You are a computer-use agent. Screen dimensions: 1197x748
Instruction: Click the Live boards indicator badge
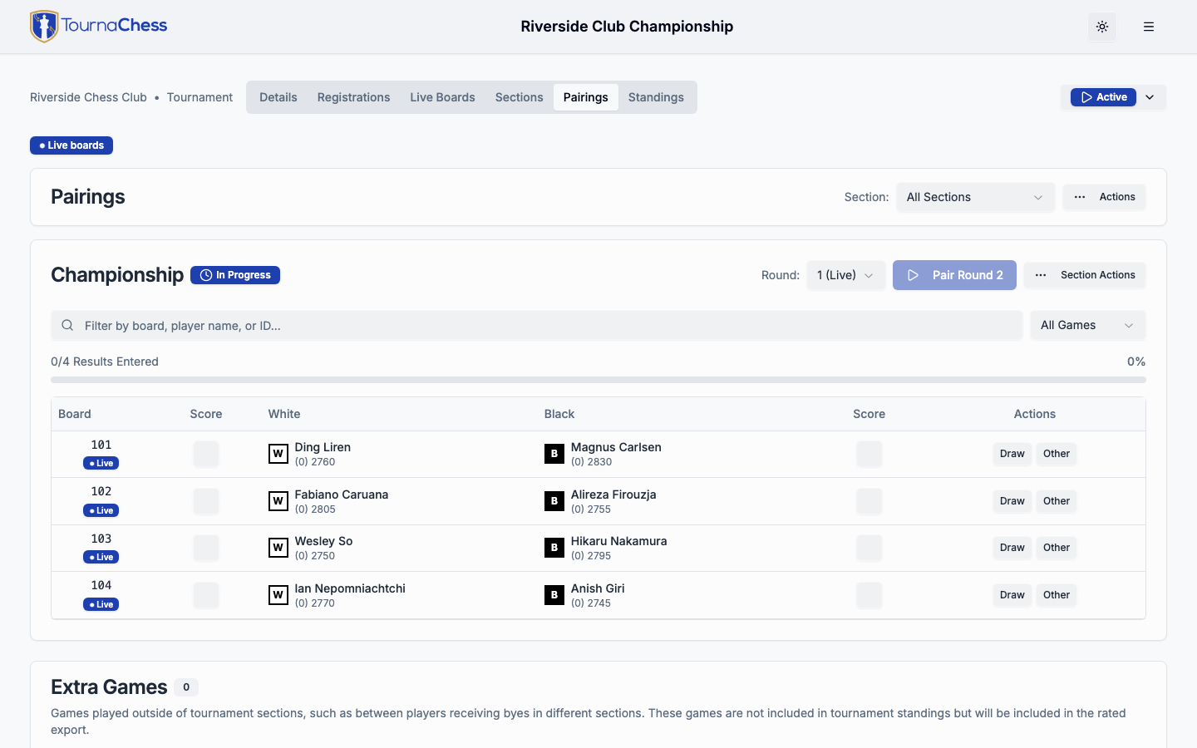pyautogui.click(x=71, y=145)
